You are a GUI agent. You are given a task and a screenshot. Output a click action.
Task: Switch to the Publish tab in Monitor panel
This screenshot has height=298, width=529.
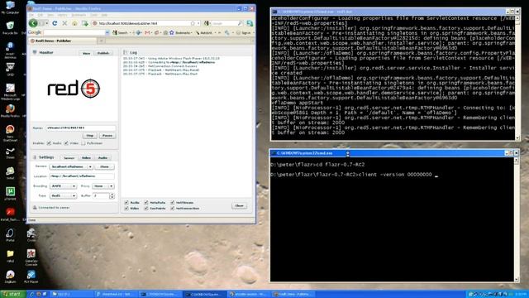coord(102,53)
